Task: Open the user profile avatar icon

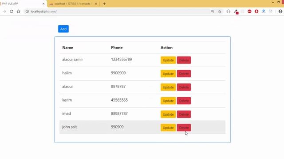Action: (280, 11)
